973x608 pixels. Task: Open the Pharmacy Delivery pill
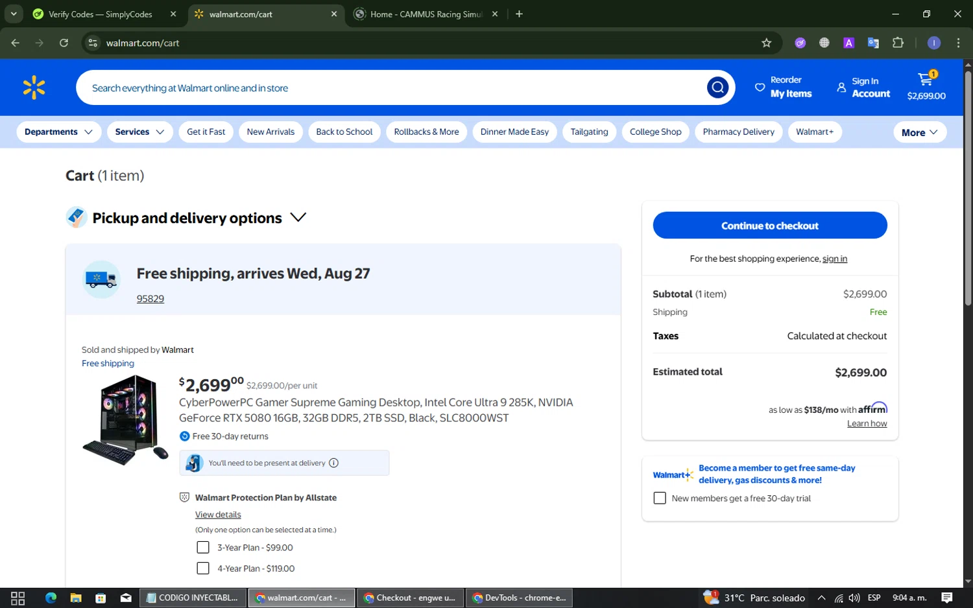click(x=738, y=132)
